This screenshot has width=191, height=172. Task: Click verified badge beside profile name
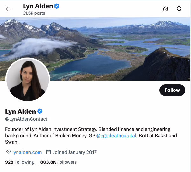[x=40, y=111]
